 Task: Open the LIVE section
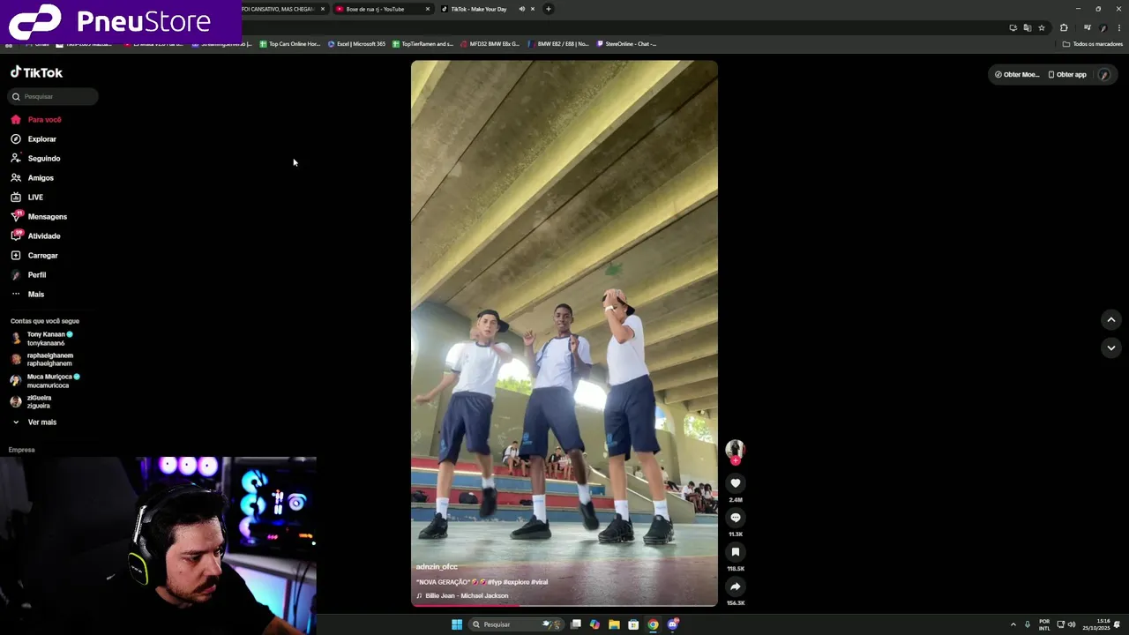[27, 197]
